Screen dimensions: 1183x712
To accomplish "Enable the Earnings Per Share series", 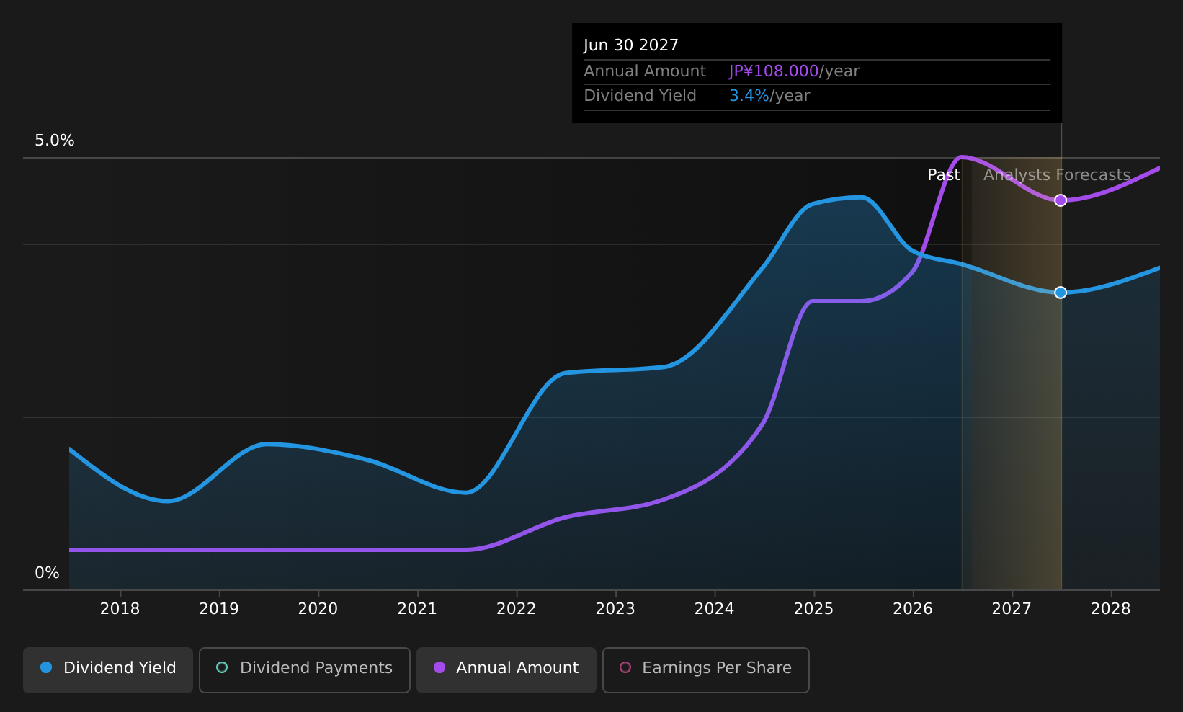I will tap(705, 669).
